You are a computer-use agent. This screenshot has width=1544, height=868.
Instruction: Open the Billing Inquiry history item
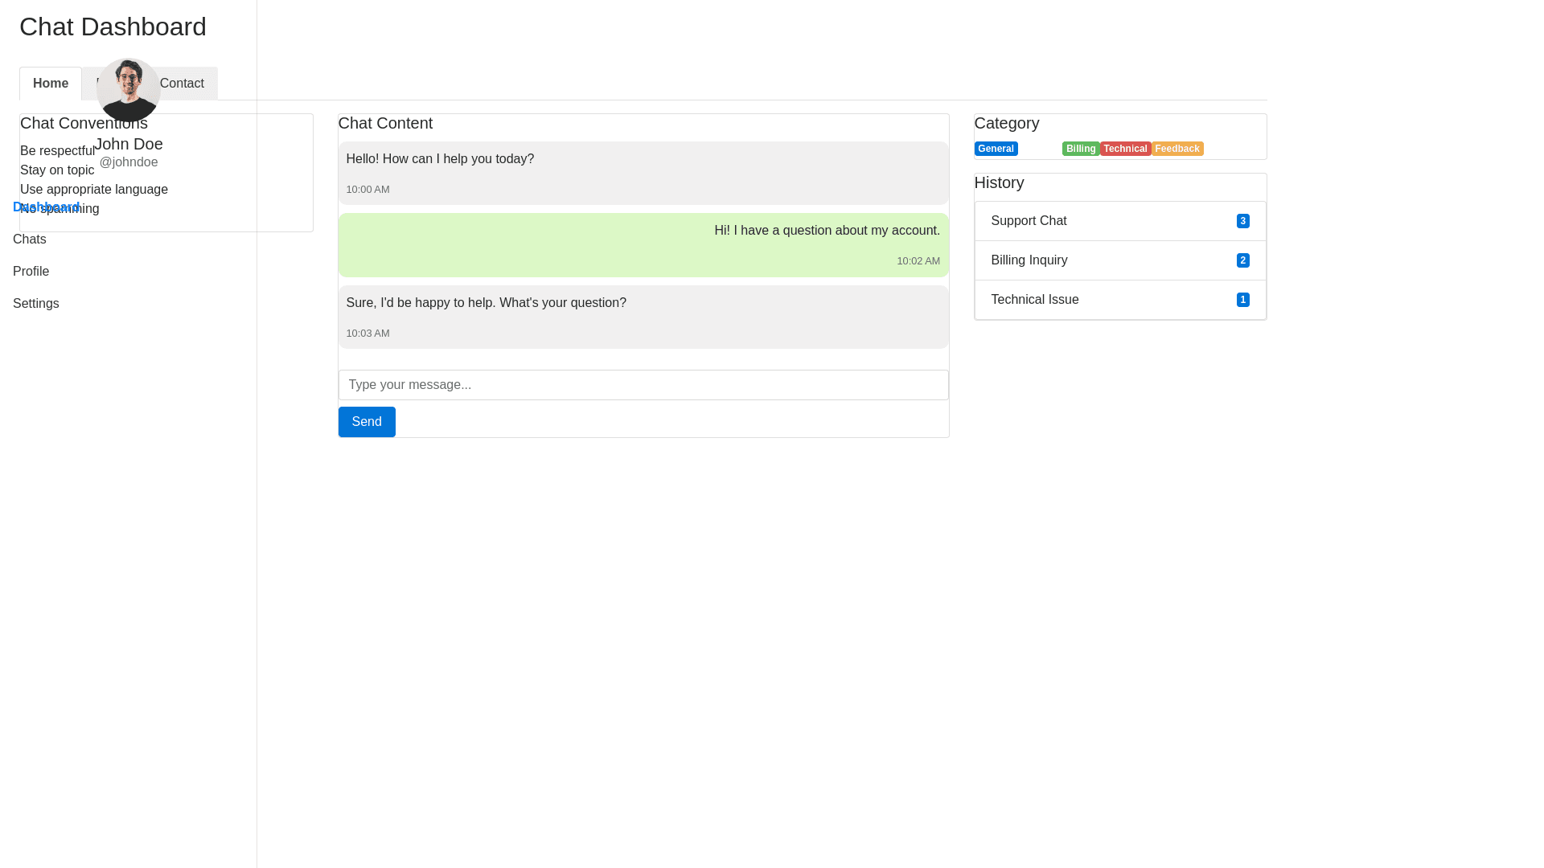point(1029,260)
